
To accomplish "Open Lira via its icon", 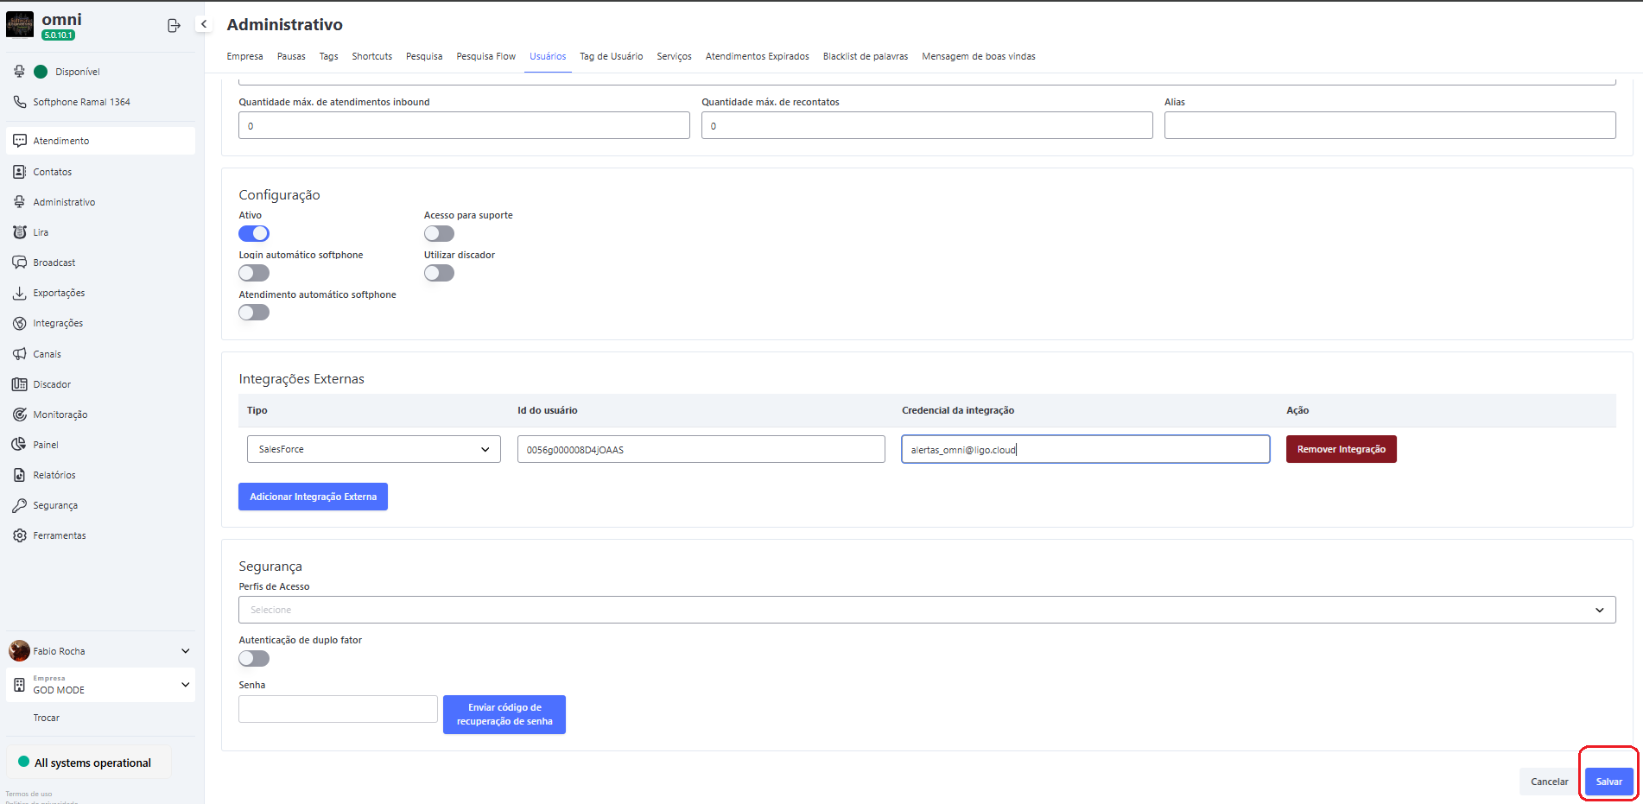I will pos(20,232).
